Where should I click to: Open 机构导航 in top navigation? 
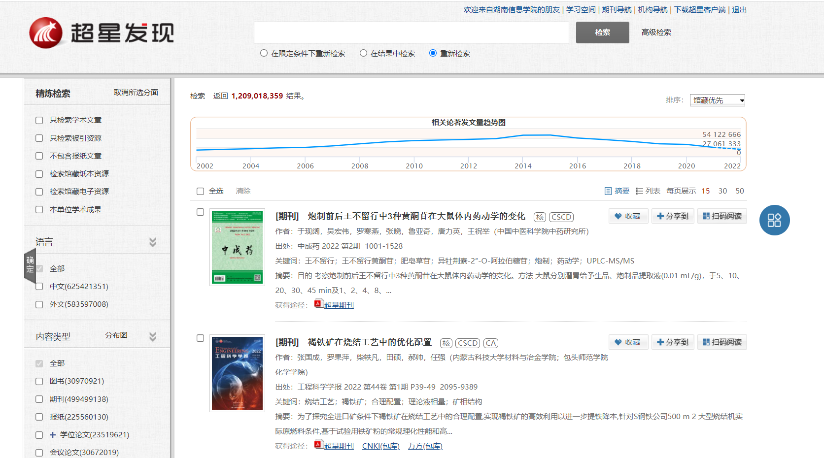click(653, 10)
